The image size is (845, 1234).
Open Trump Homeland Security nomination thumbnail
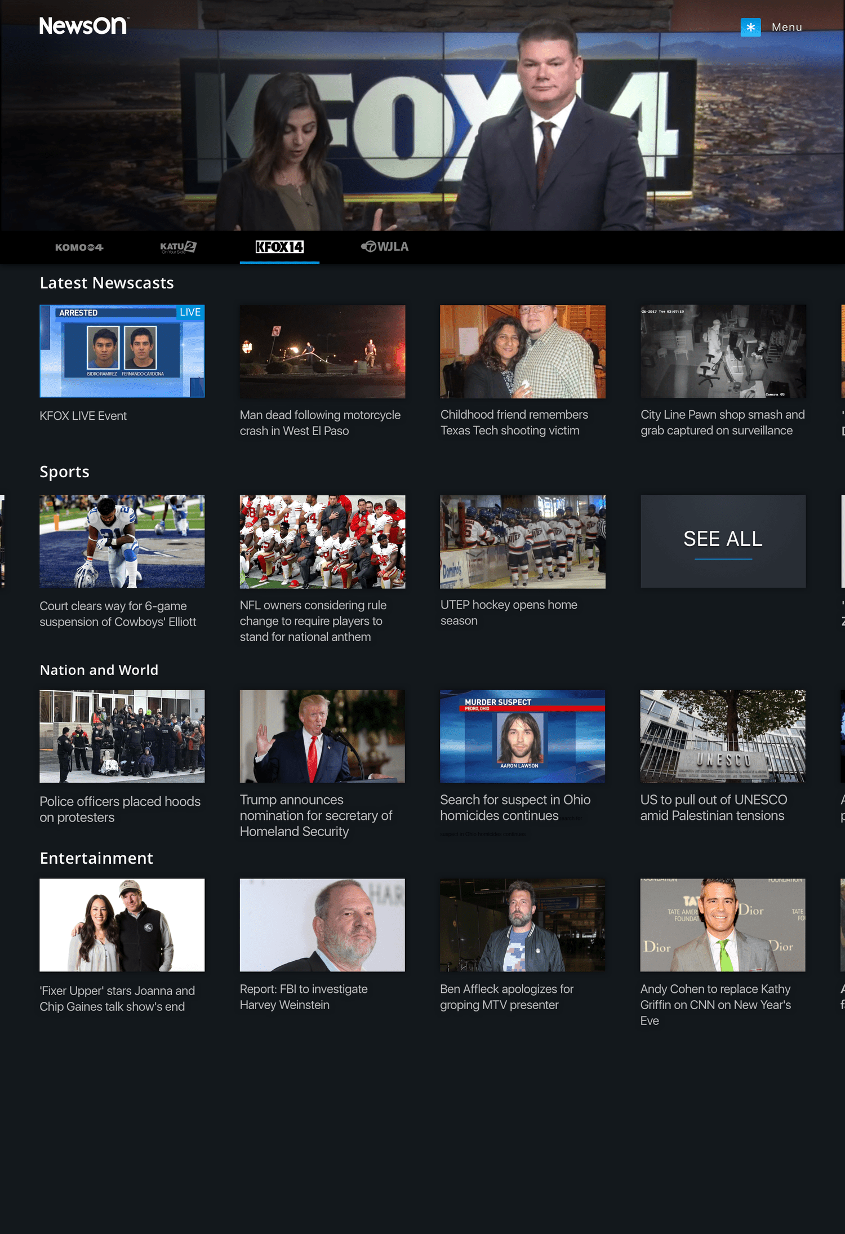click(322, 736)
